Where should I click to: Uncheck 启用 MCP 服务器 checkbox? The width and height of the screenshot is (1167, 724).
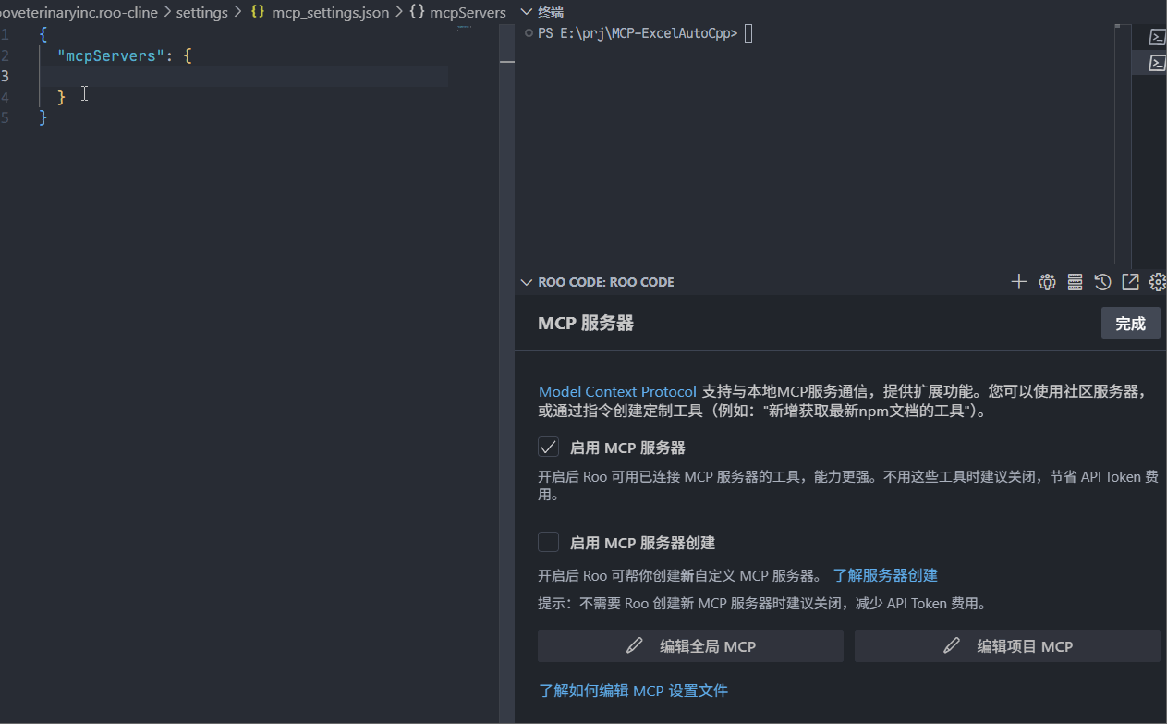549,448
